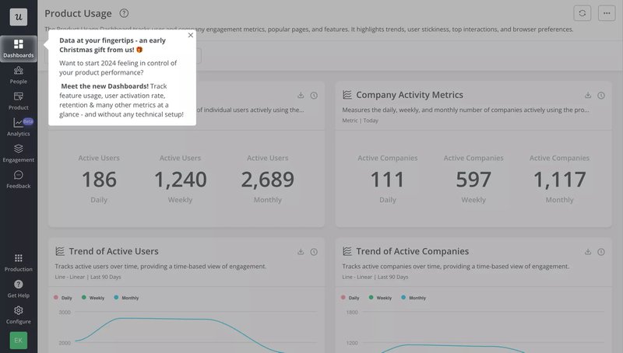Open the Product section in sidebar
This screenshot has height=353, width=623.
[18, 100]
